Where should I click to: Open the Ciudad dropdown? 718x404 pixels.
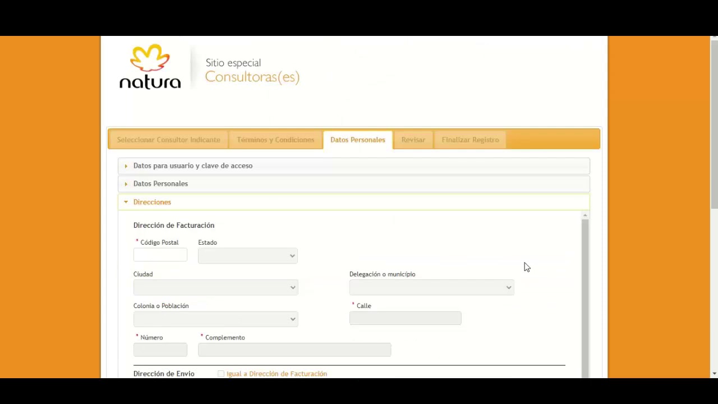pos(215,287)
